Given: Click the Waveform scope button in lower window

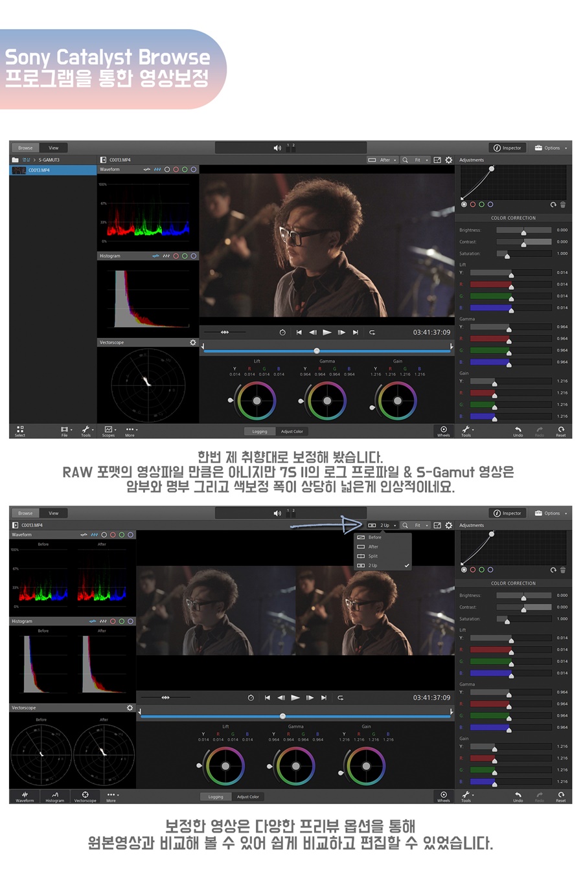Looking at the screenshot, I should [25, 797].
